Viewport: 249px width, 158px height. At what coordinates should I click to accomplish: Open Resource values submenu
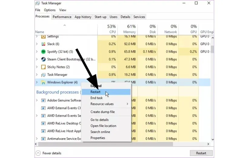pos(109,104)
